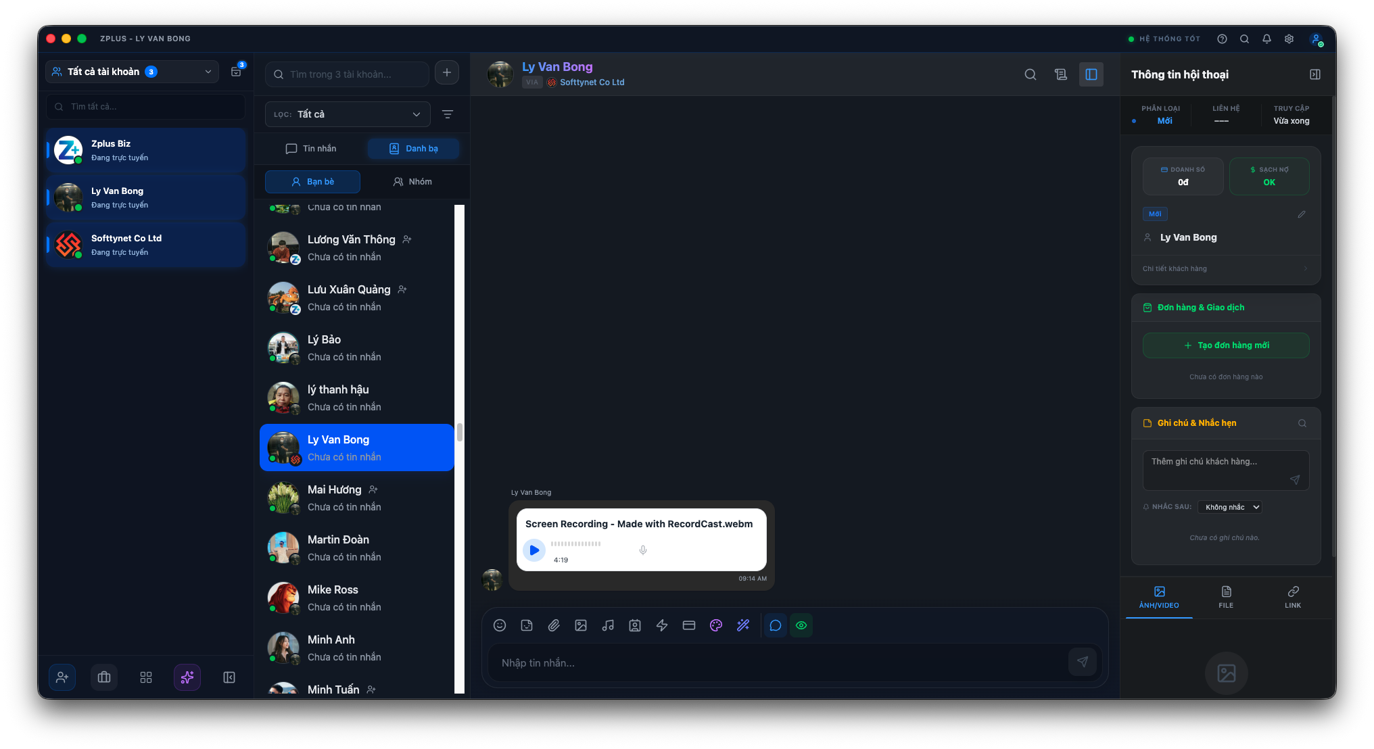The image size is (1374, 749).
Task: Click the notification bell icon
Action: click(x=1266, y=39)
